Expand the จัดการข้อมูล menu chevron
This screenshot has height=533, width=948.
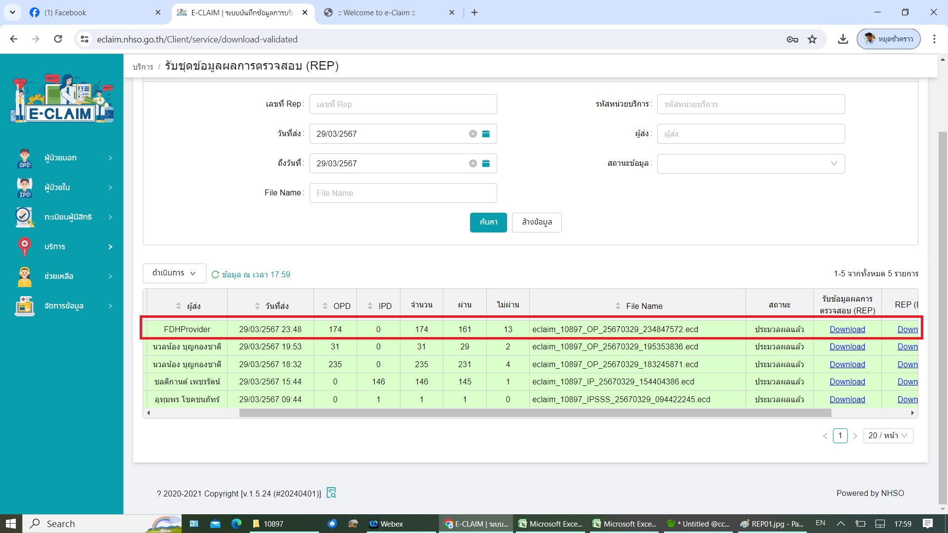(x=111, y=306)
